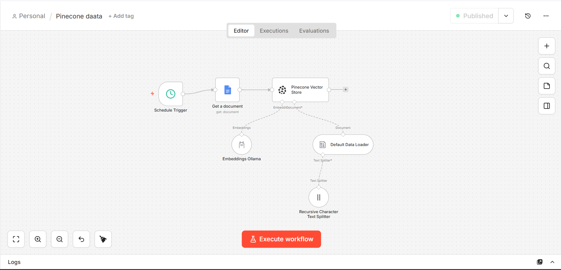
Task: Click the Schedule Trigger label
Action: pyautogui.click(x=171, y=110)
